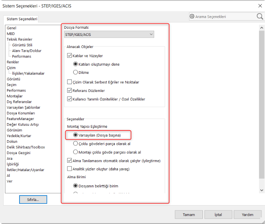
Task: Uncheck the Referans Düzlemler checkbox
Action: 70,91
